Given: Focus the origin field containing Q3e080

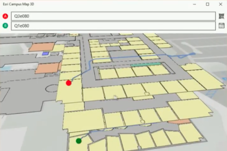Looking at the screenshot, I should tap(113, 16).
